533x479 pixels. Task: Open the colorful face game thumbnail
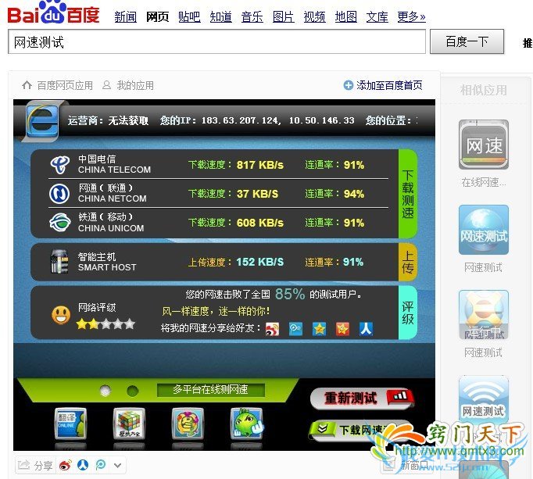pyautogui.click(x=188, y=424)
